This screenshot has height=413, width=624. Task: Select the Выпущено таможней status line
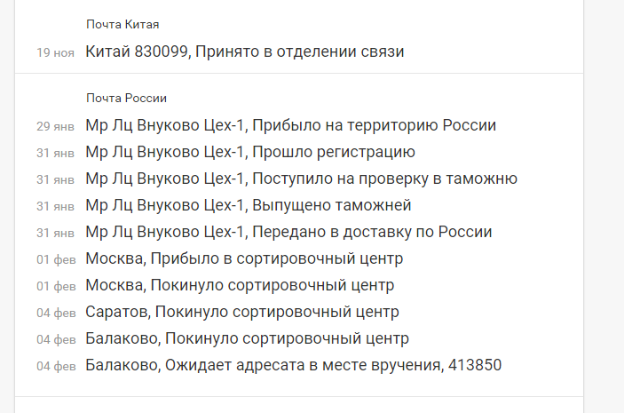249,205
